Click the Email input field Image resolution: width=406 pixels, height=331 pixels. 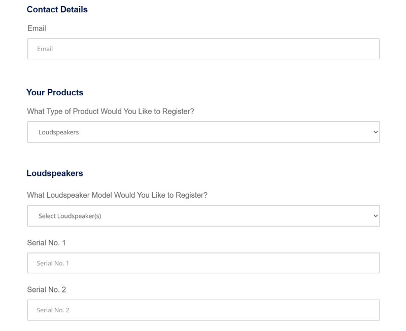[204, 49]
